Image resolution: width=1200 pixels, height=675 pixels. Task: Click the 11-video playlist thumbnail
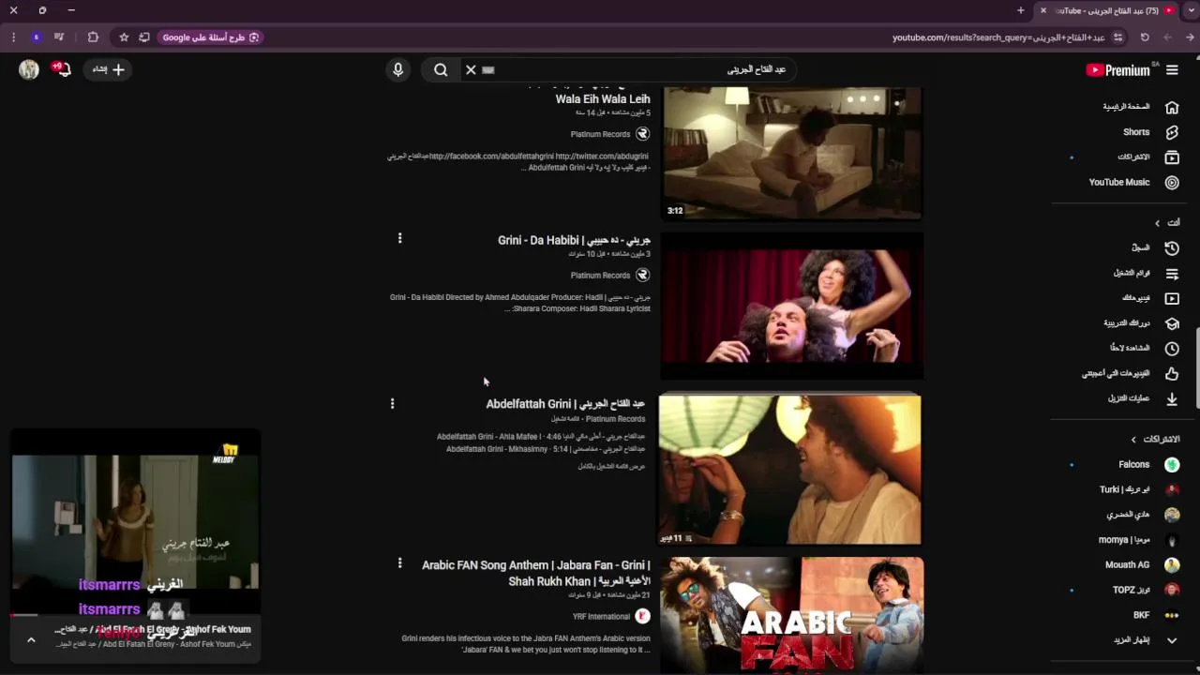pos(790,470)
